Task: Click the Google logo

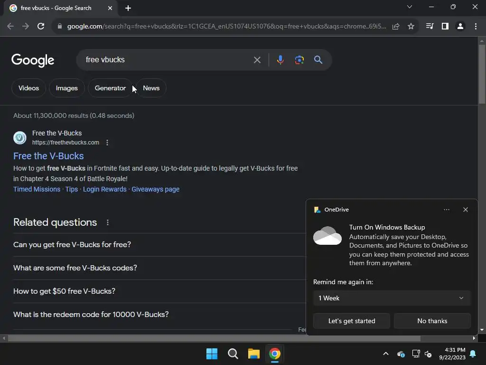Action: point(33,60)
